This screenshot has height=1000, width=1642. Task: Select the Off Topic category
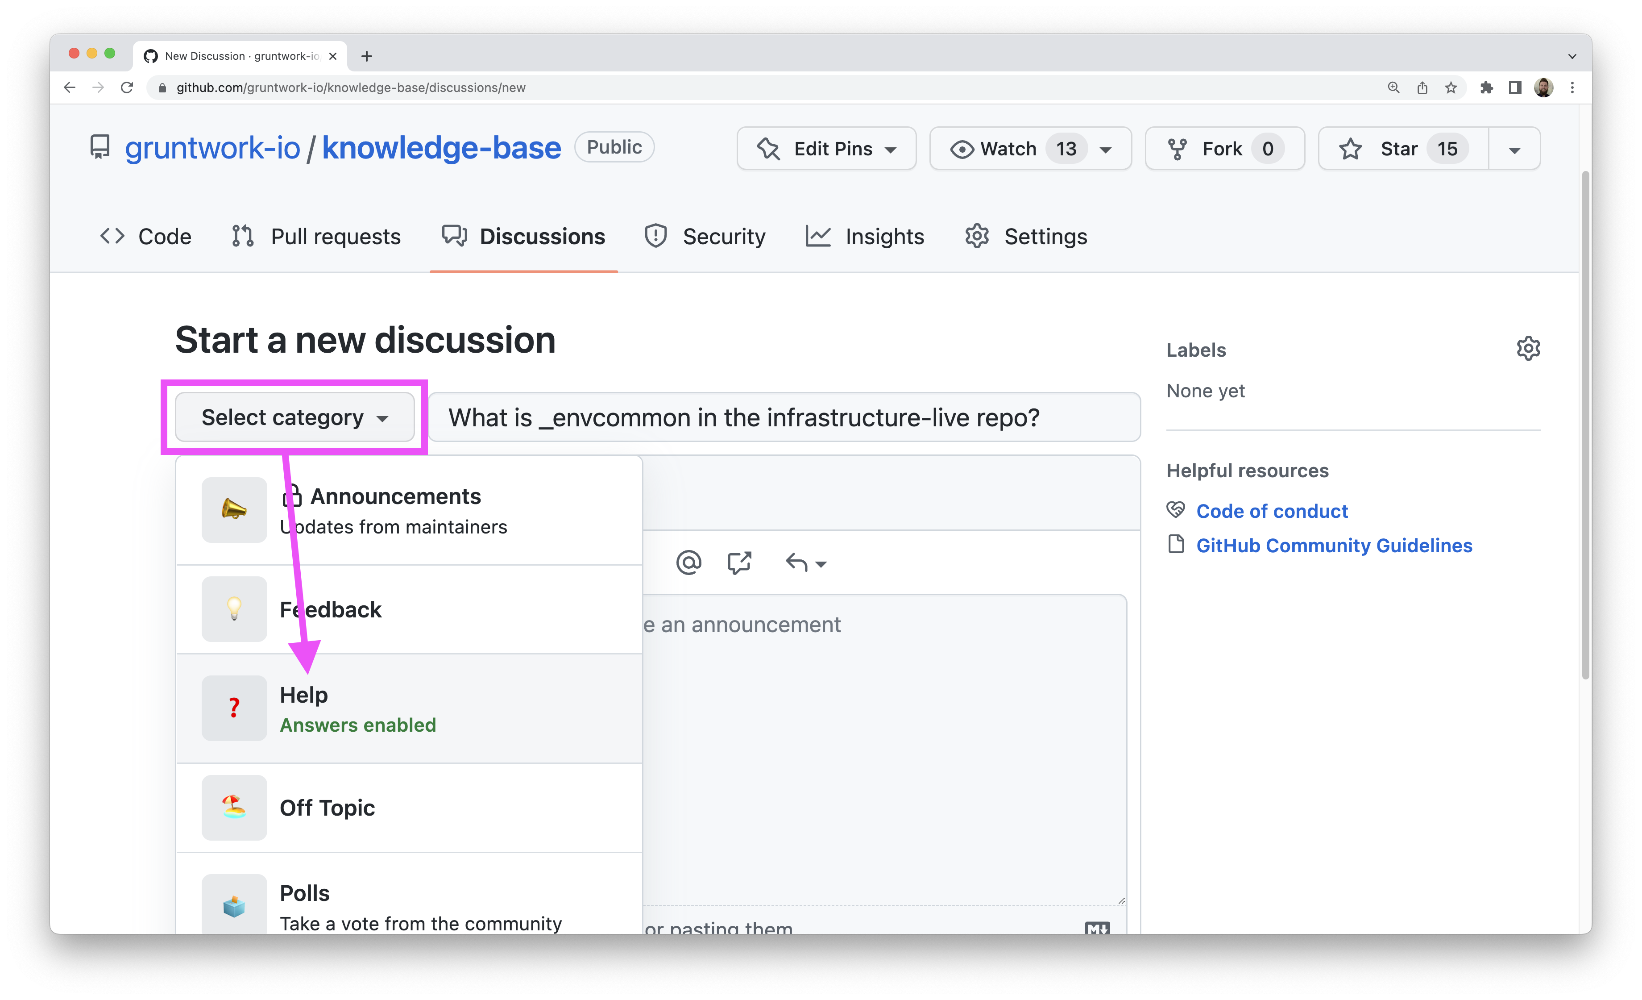pos(409,808)
